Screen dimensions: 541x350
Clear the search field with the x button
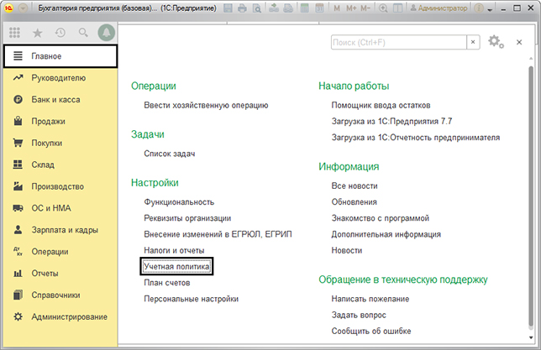(473, 41)
